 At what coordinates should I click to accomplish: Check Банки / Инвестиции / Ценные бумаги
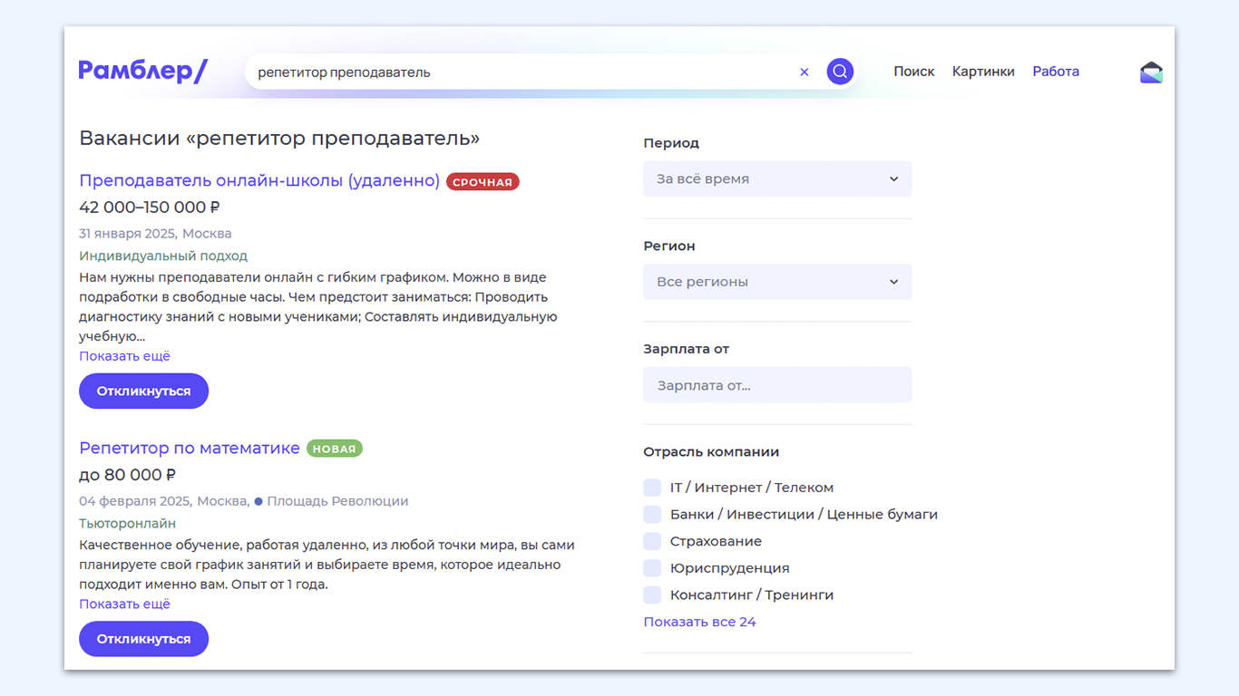click(x=652, y=515)
